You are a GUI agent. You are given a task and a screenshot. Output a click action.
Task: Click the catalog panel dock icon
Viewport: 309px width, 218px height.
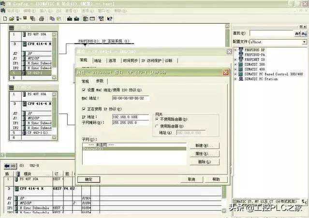point(301,27)
